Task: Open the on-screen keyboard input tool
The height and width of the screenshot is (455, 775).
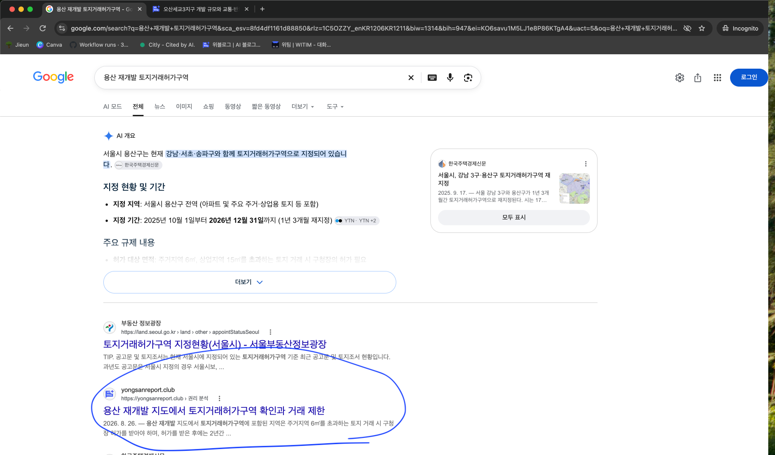Action: (x=432, y=78)
